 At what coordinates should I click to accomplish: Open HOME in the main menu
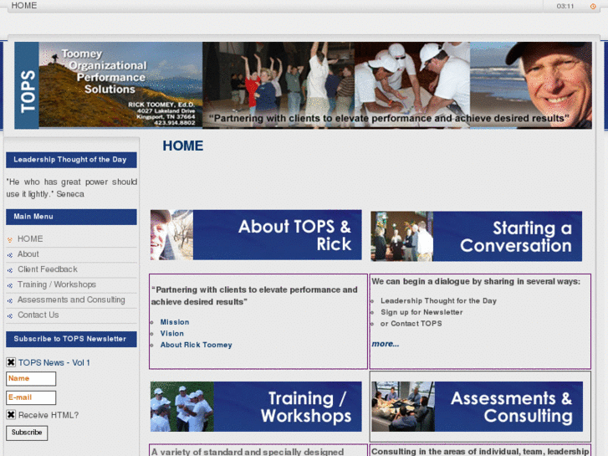pos(30,238)
